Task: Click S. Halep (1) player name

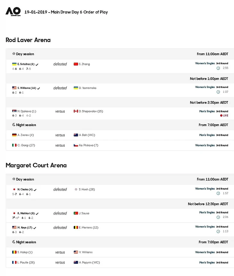Action: (25, 252)
